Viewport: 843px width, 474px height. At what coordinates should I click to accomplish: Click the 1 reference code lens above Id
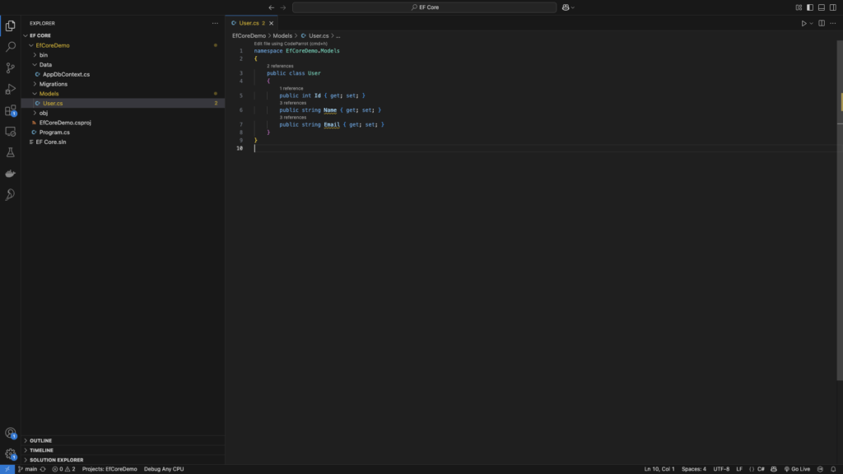click(x=291, y=88)
